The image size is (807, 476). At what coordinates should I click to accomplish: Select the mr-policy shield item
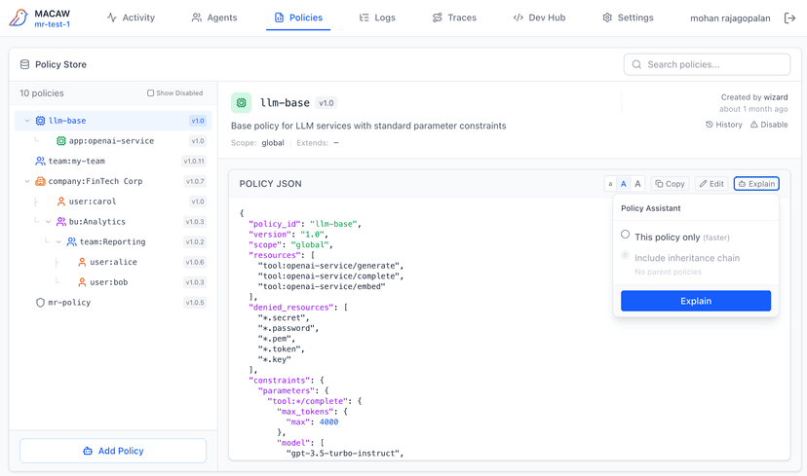[x=68, y=303]
